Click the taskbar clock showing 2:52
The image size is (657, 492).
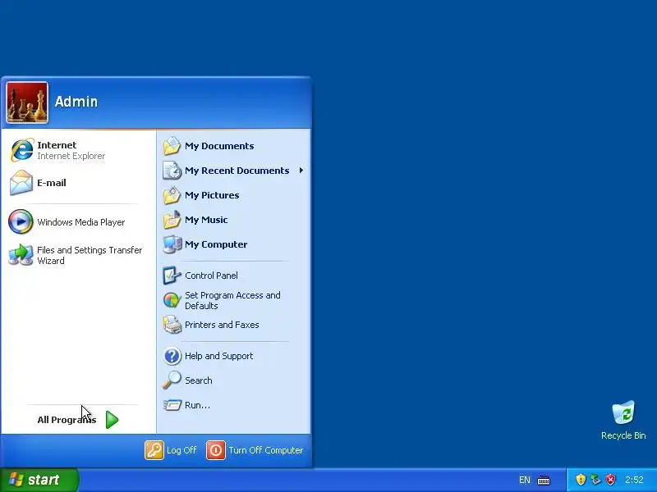click(x=634, y=480)
